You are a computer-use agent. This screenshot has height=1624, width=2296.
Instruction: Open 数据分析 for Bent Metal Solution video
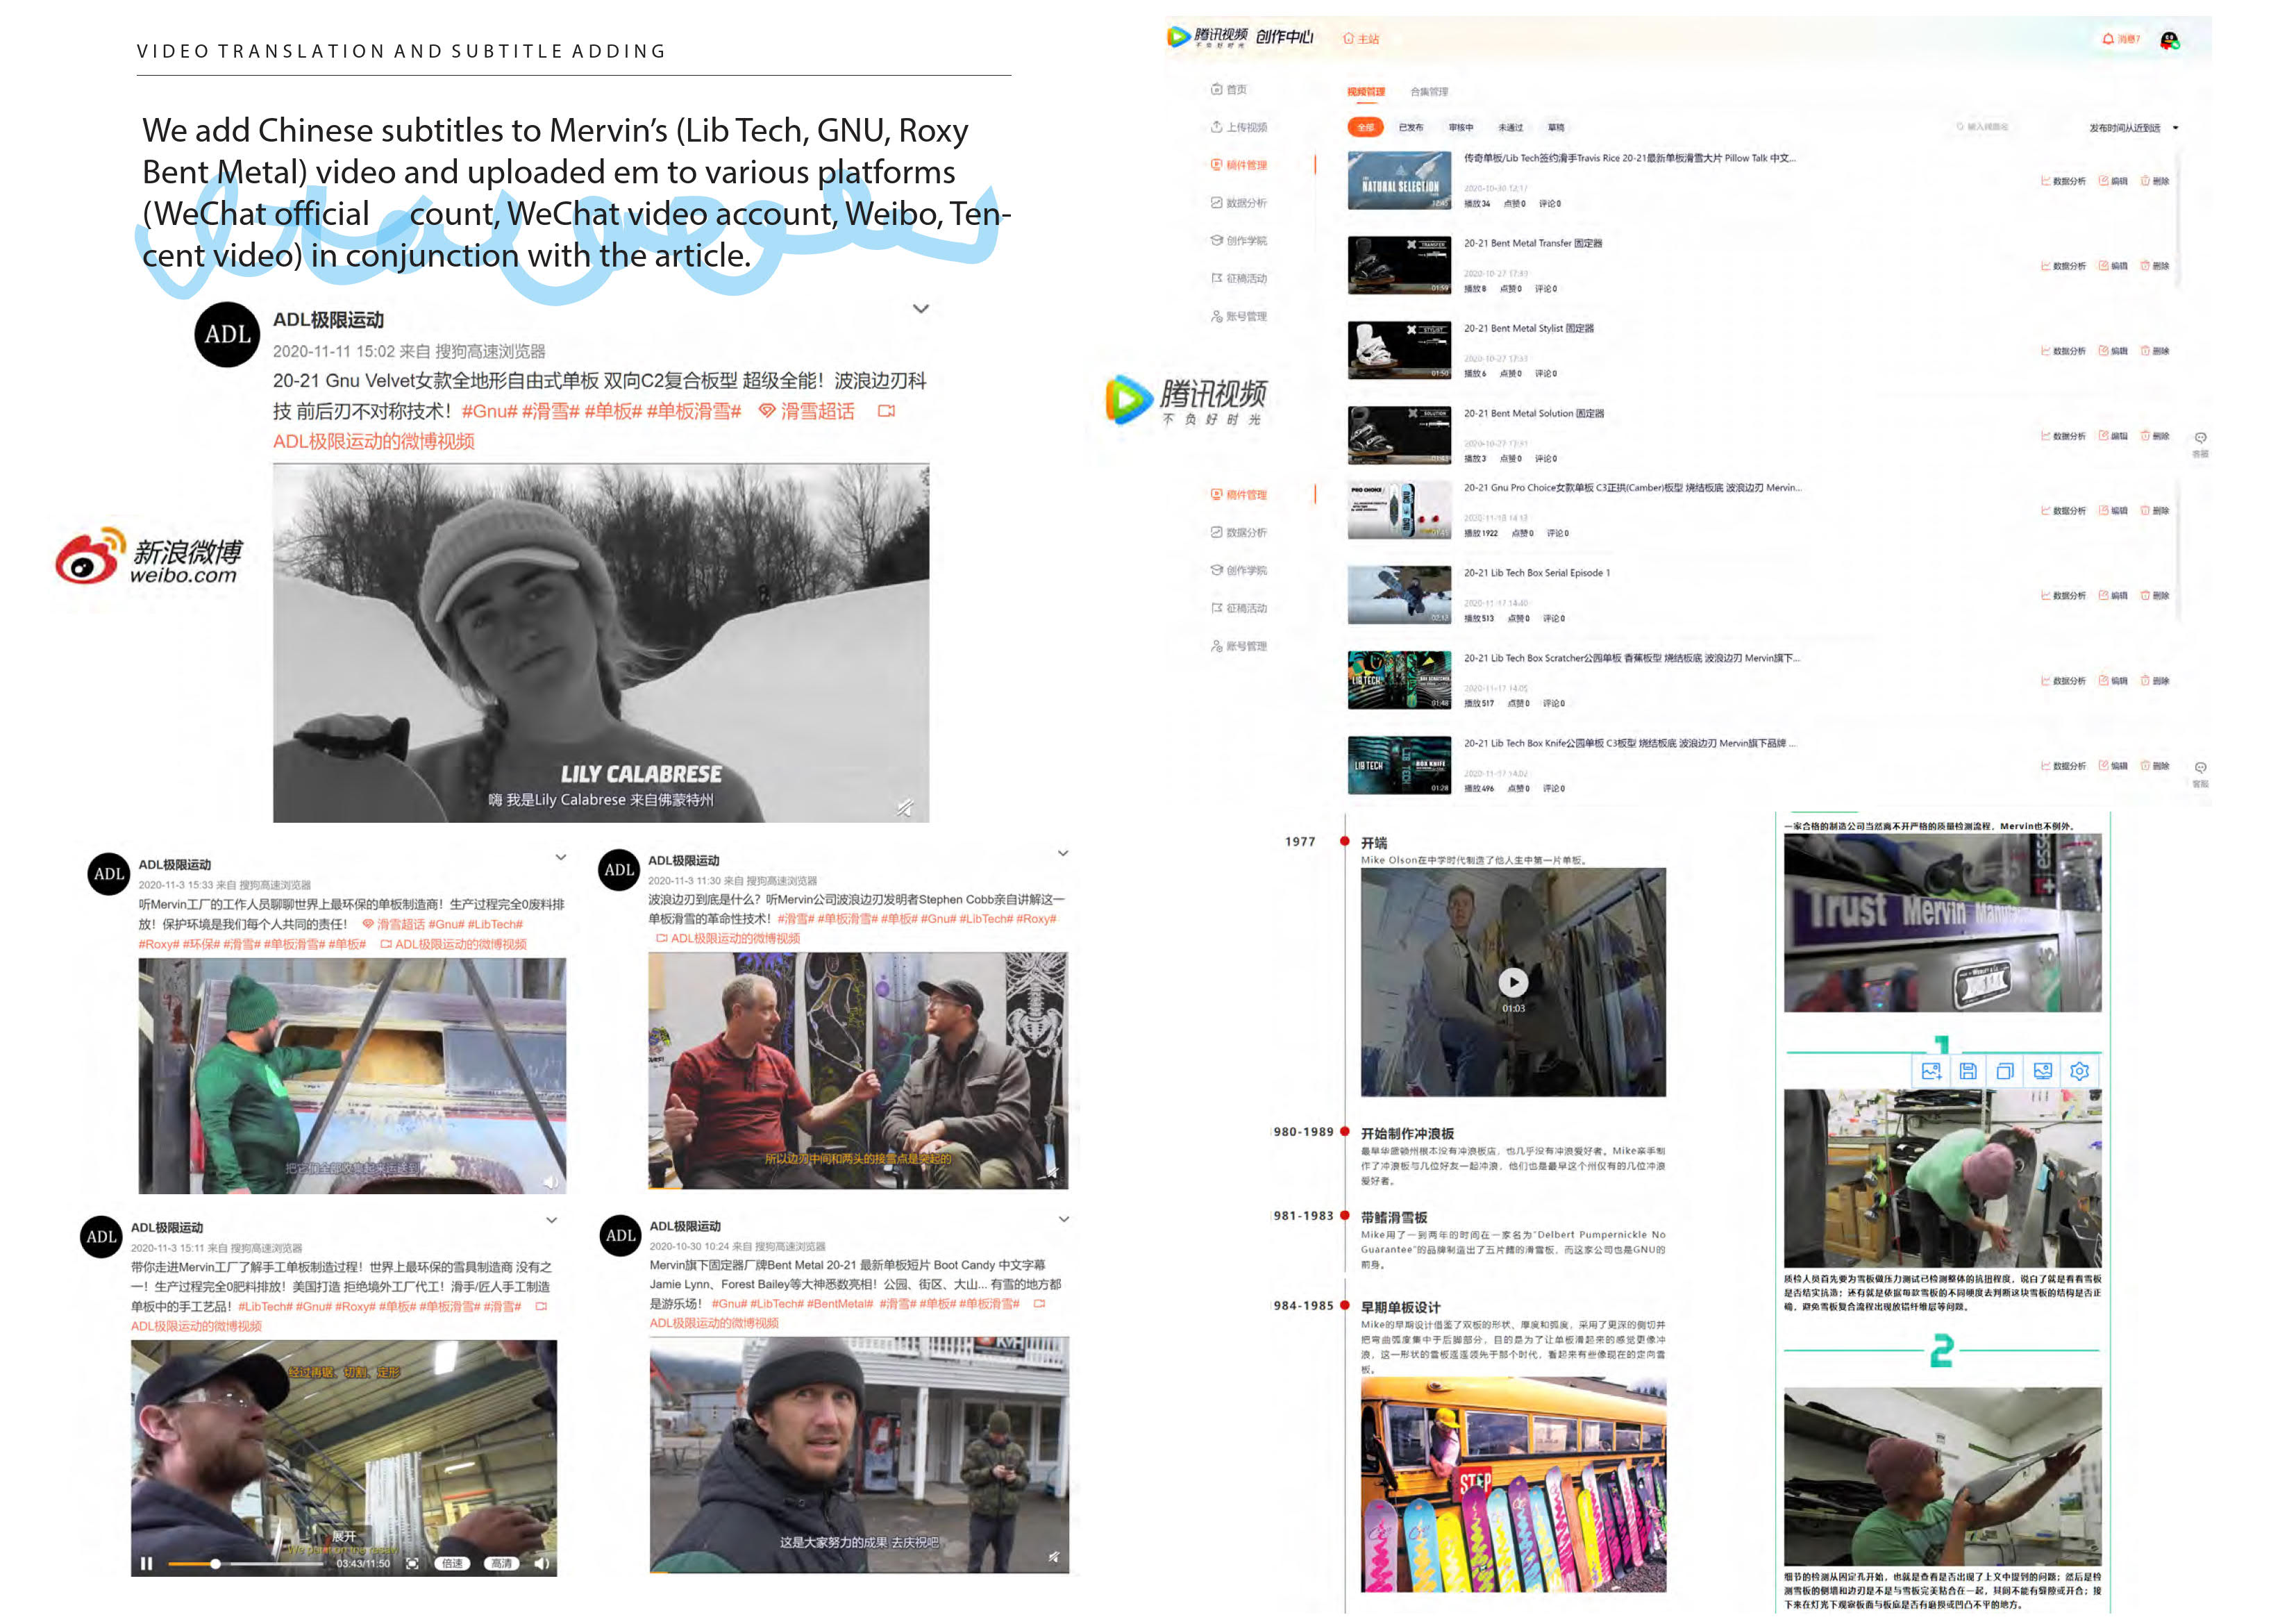tap(2063, 436)
